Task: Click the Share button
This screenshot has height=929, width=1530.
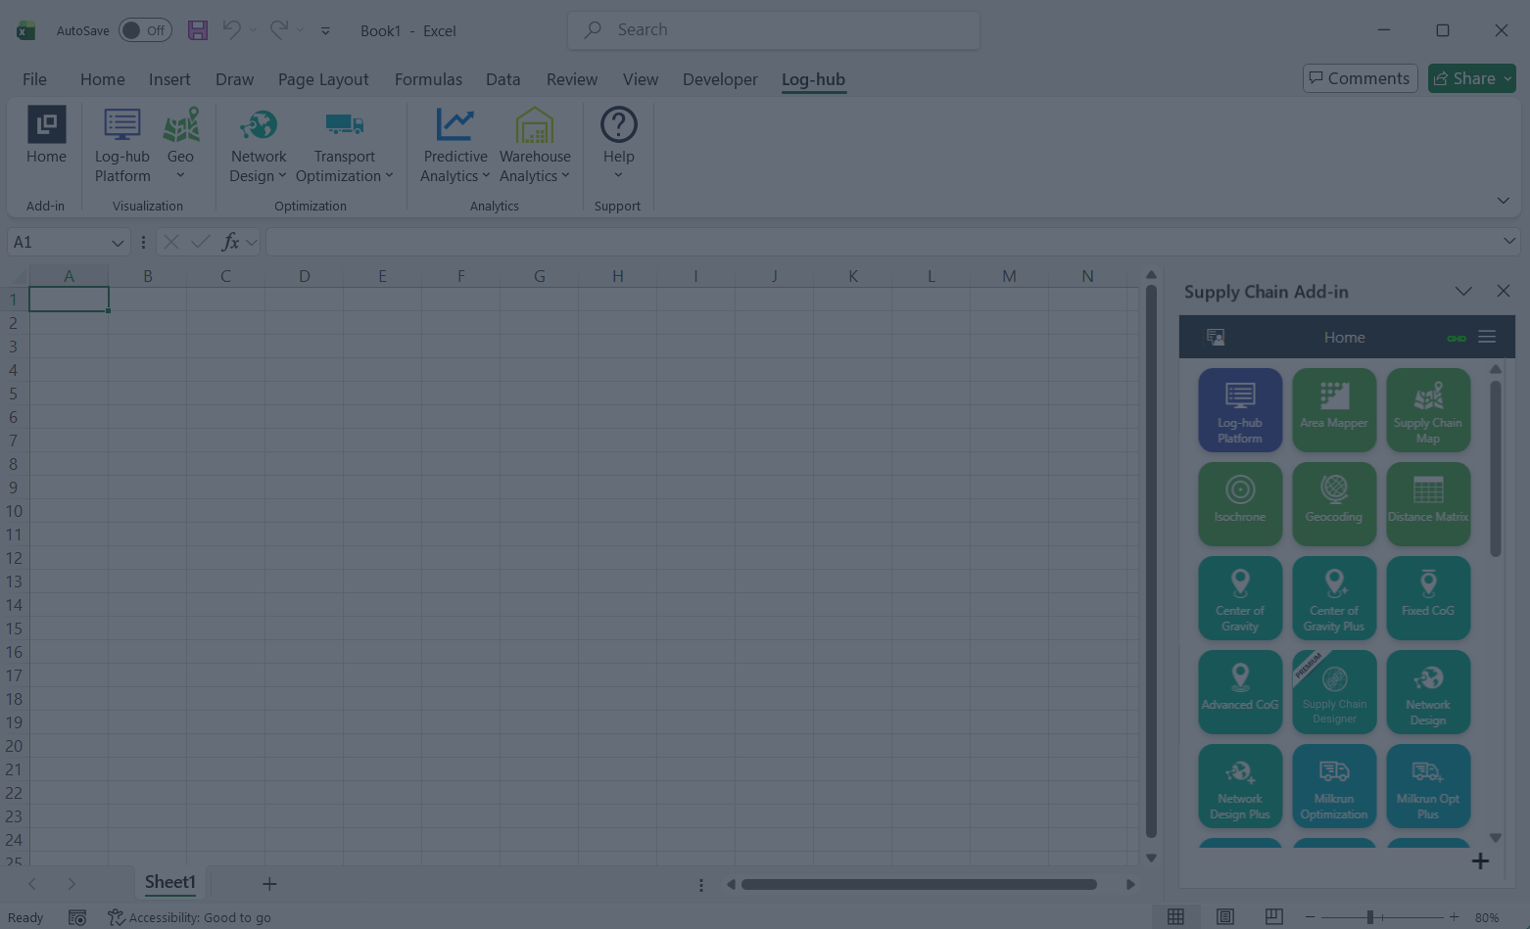Action: point(1471,78)
